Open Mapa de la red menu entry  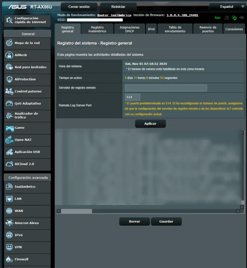pos(27,43)
